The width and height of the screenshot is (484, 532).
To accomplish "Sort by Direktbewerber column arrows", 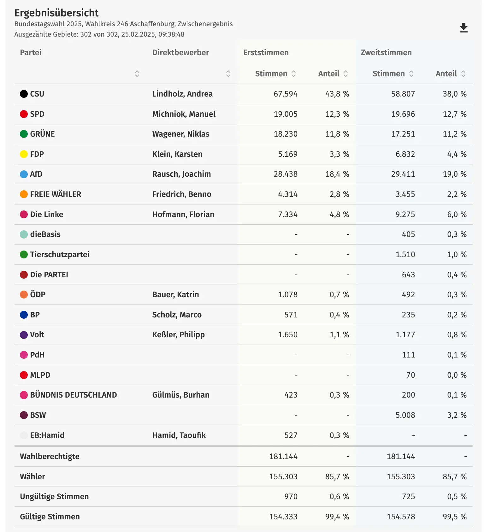I will click(228, 74).
